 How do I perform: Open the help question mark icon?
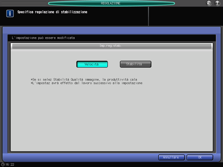pyautogui.click(x=217, y=3)
